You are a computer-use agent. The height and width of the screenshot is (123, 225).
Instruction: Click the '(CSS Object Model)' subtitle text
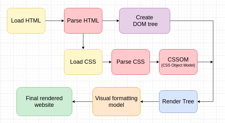pyautogui.click(x=178, y=65)
